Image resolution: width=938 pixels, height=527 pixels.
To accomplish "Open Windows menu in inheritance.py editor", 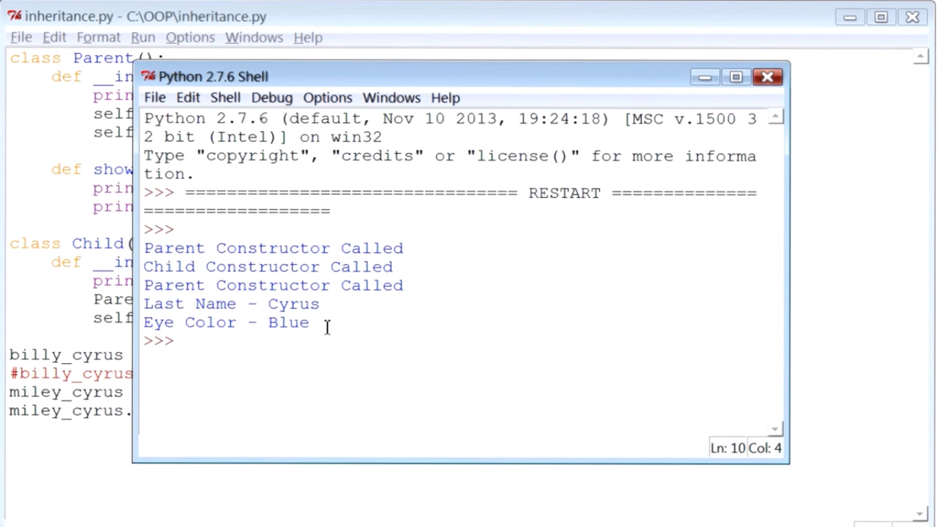I will pyautogui.click(x=254, y=38).
